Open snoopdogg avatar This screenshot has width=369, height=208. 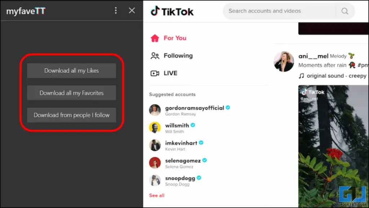(x=155, y=181)
